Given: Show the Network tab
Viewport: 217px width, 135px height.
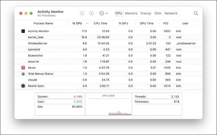Looking at the screenshot, I should pyautogui.click(x=171, y=13).
